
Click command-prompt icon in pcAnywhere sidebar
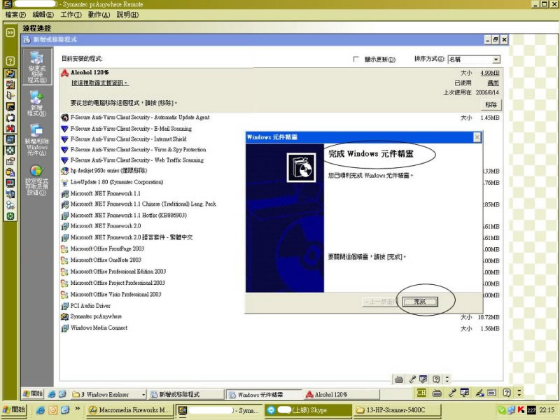(10, 106)
